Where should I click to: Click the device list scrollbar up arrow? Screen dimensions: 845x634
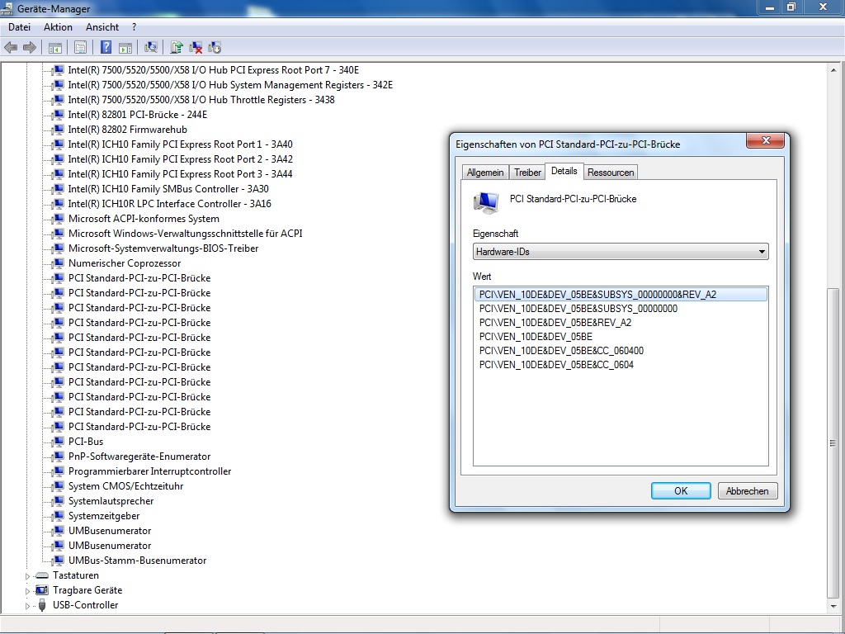point(833,71)
